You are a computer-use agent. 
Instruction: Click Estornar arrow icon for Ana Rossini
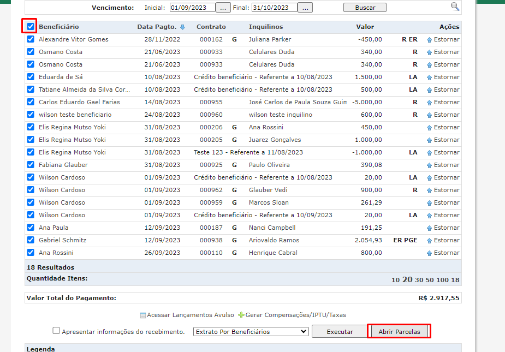pyautogui.click(x=429, y=253)
